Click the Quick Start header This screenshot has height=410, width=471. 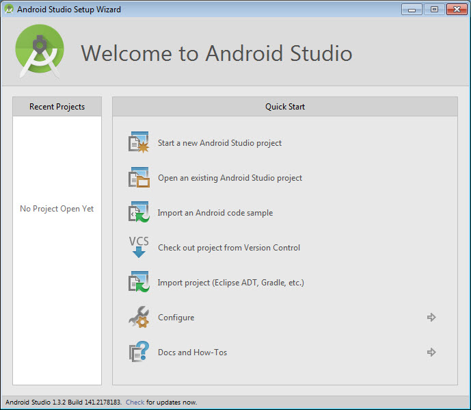point(285,107)
